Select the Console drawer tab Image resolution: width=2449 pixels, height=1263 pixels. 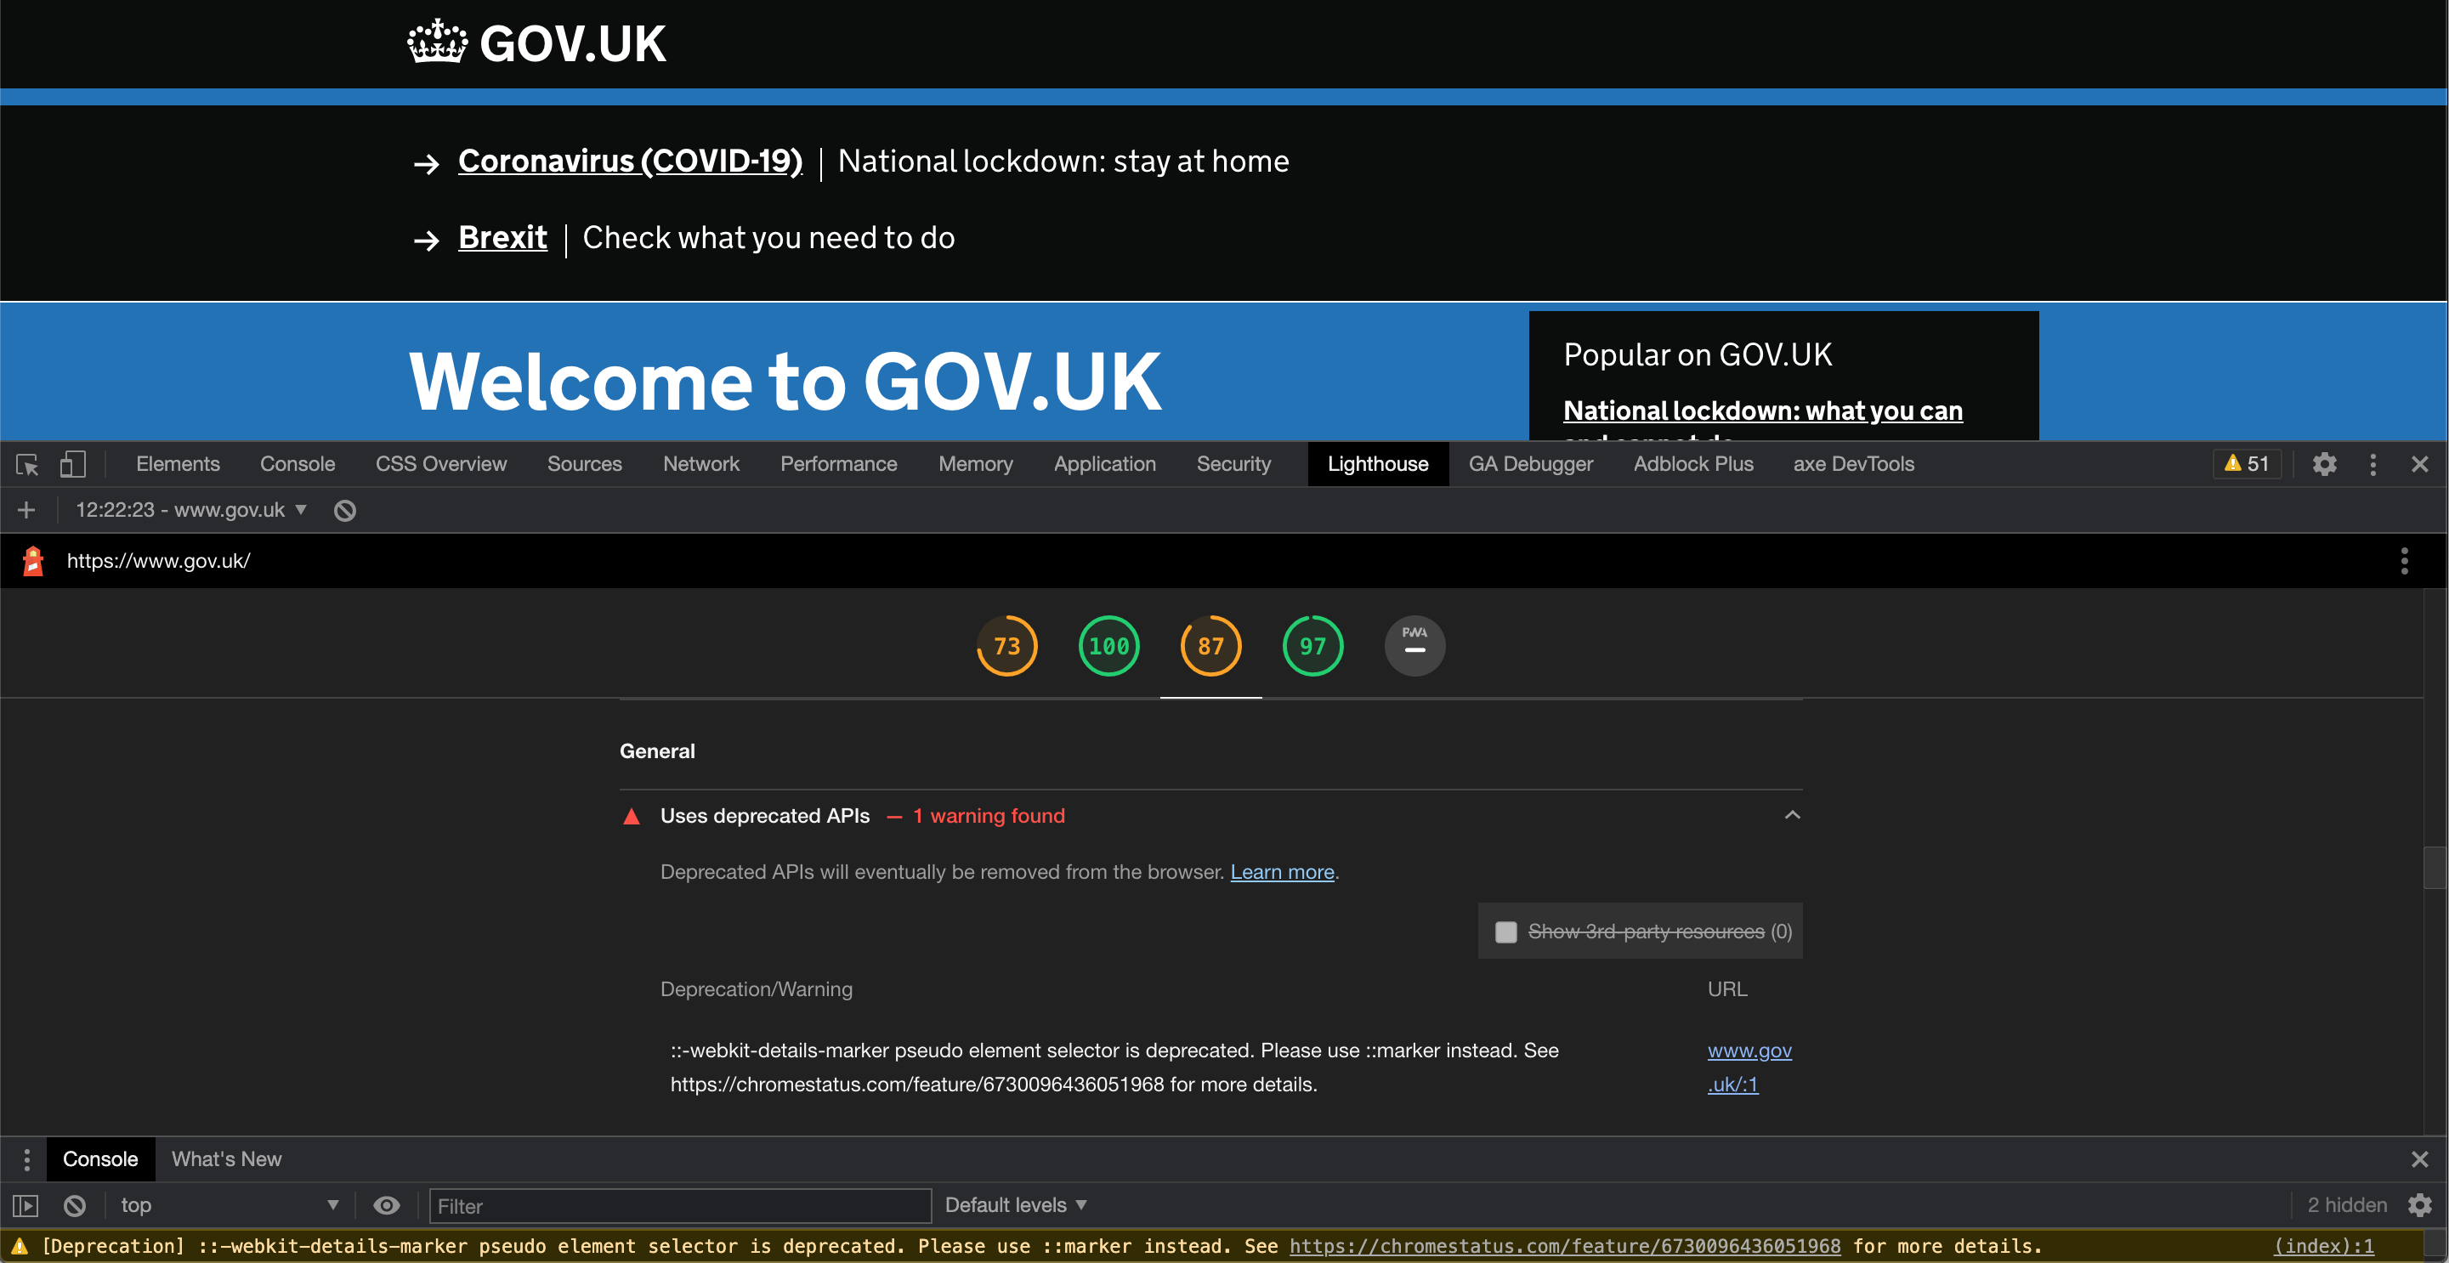point(99,1159)
